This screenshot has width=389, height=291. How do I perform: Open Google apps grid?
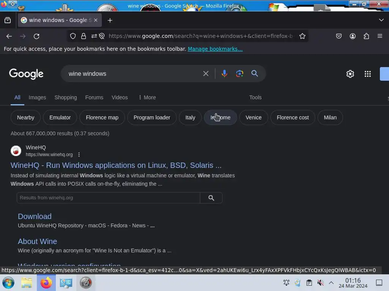pyautogui.click(x=368, y=74)
